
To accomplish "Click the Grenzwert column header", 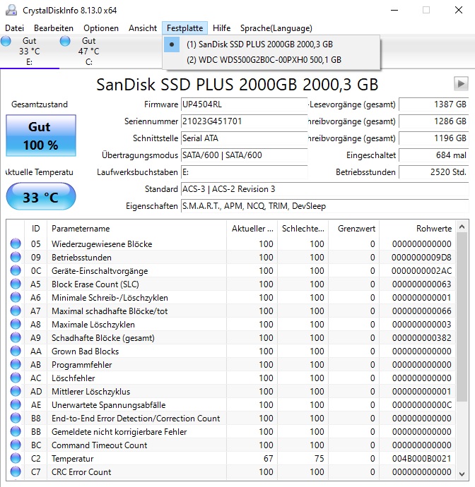I will point(353,229).
